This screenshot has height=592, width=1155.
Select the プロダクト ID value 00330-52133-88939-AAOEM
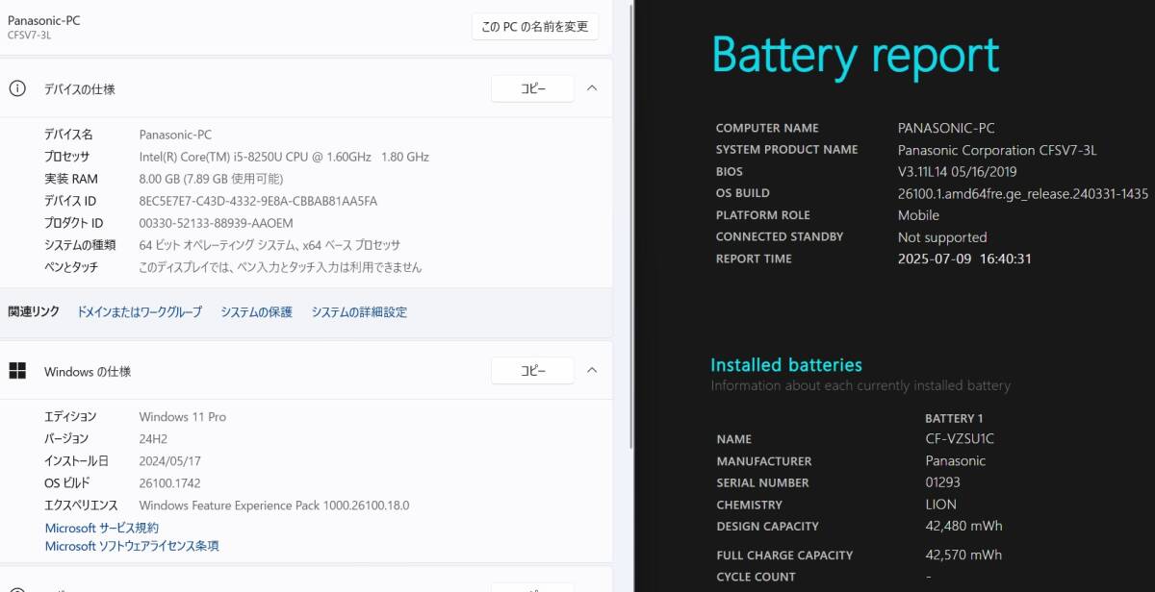point(216,223)
